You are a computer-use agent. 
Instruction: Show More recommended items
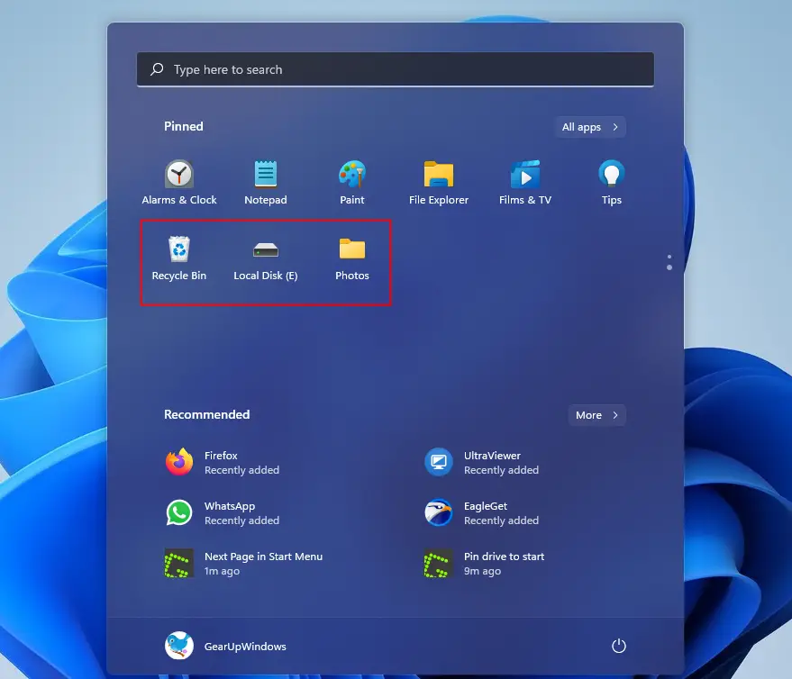coord(597,415)
